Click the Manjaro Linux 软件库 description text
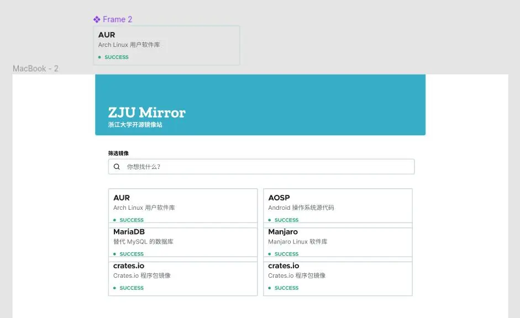The height and width of the screenshot is (318, 520). tap(298, 242)
